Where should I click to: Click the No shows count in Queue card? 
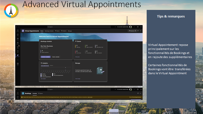[x=77, y=51]
